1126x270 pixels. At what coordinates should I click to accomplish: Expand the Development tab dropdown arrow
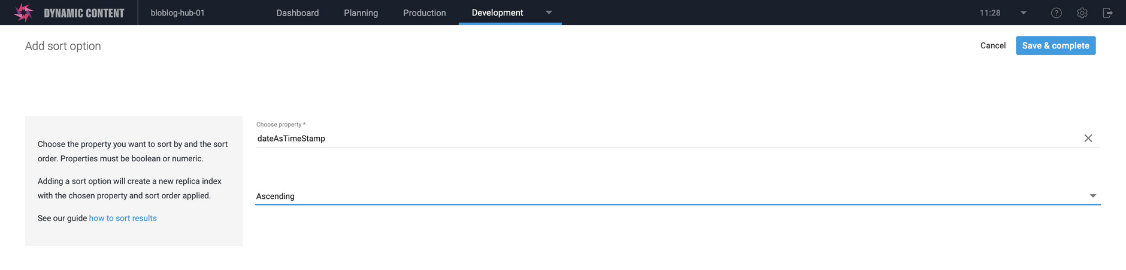(x=549, y=13)
